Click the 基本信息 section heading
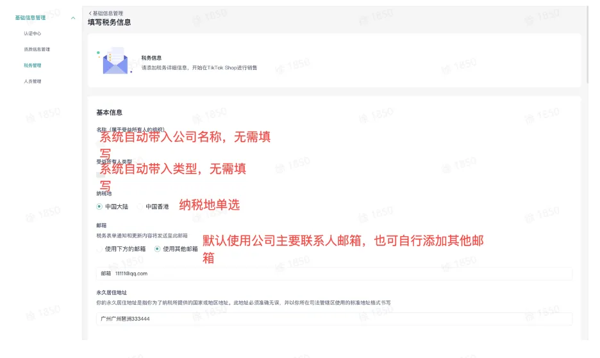Screen dimensions: 600x358 pos(110,112)
